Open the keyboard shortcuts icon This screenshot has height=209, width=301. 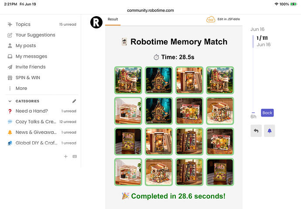click(75, 156)
